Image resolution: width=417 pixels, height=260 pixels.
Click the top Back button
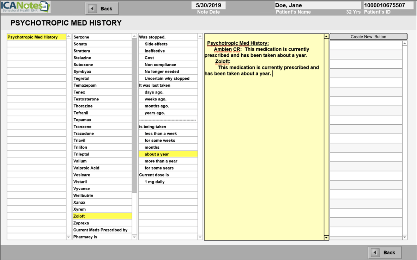[x=102, y=8]
